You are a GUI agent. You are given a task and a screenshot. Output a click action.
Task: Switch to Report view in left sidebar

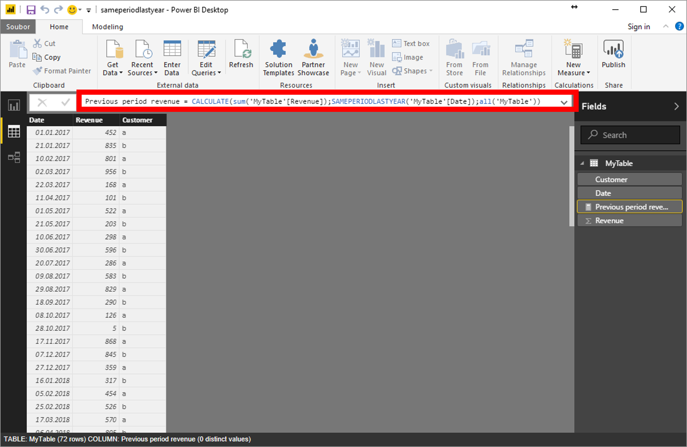tap(14, 105)
